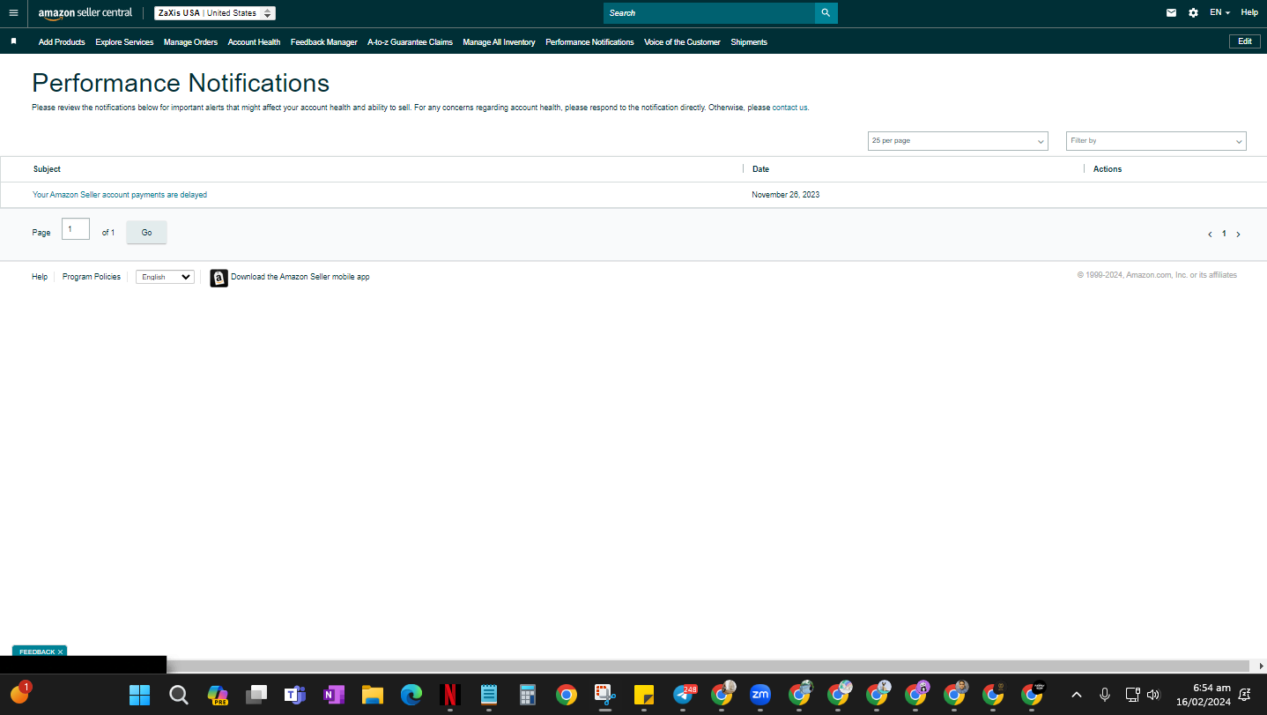Open Voice of the Customer
The width and height of the screenshot is (1267, 715).
pos(682,42)
